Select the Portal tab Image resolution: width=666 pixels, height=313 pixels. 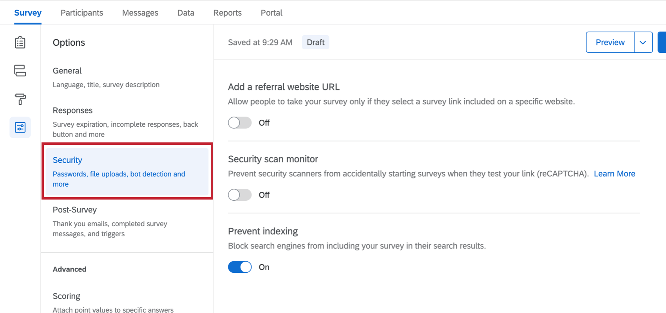coord(271,13)
